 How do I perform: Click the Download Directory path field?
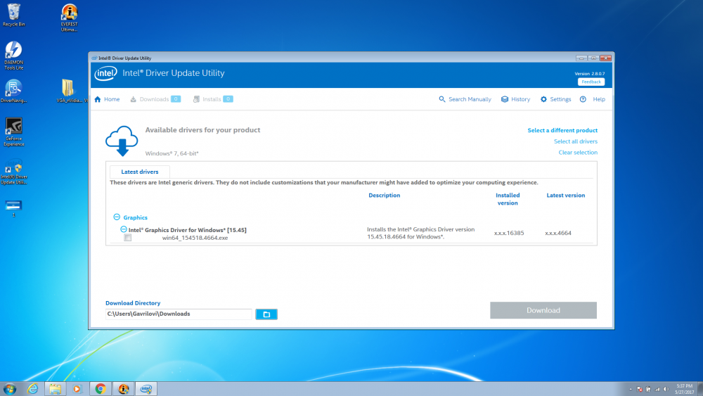[x=179, y=314]
